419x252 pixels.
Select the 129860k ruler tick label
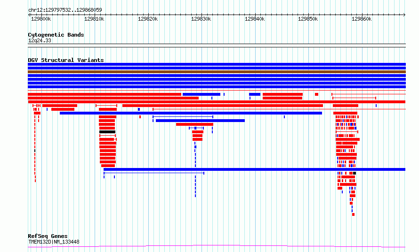362,19
